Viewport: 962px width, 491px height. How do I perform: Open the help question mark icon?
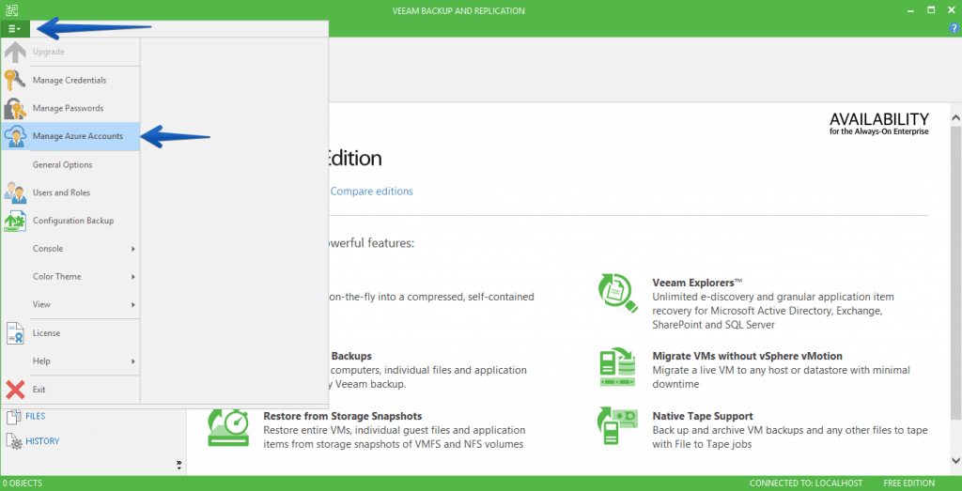point(954,29)
